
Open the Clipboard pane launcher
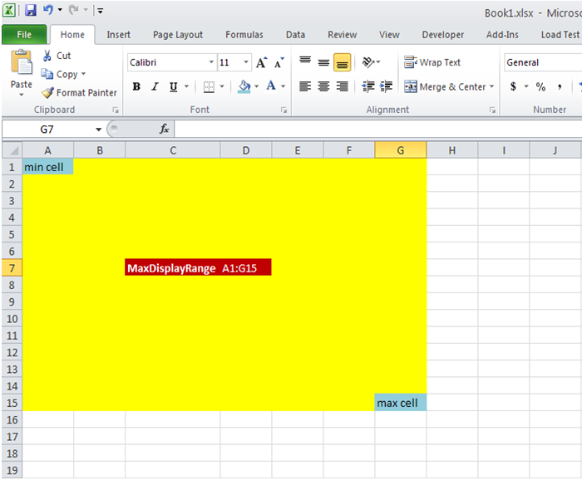tap(116, 110)
